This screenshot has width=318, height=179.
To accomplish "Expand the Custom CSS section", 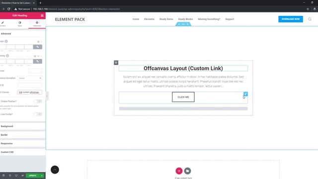I will click(x=23, y=152).
